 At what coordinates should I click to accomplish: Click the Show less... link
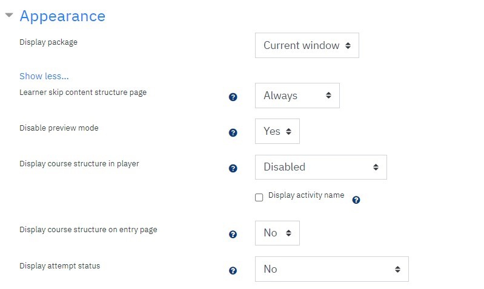pyautogui.click(x=44, y=76)
